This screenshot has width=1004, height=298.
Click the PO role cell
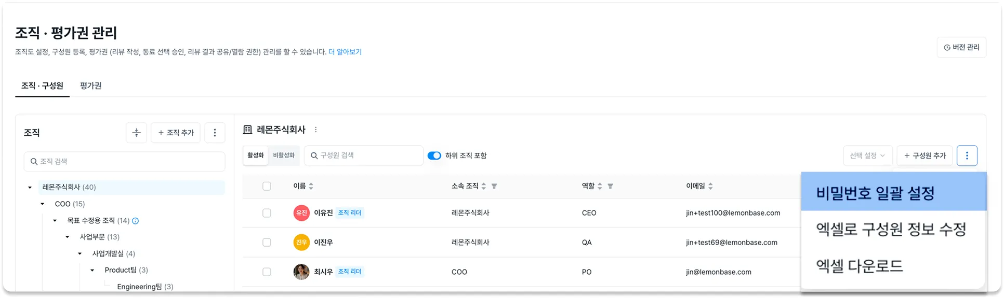coord(587,272)
